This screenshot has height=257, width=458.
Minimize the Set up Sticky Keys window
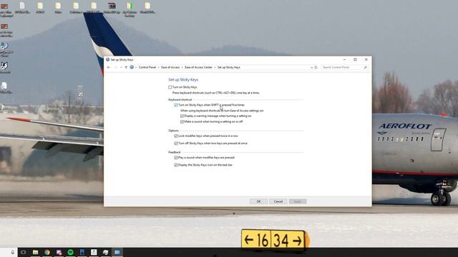pyautogui.click(x=344, y=59)
